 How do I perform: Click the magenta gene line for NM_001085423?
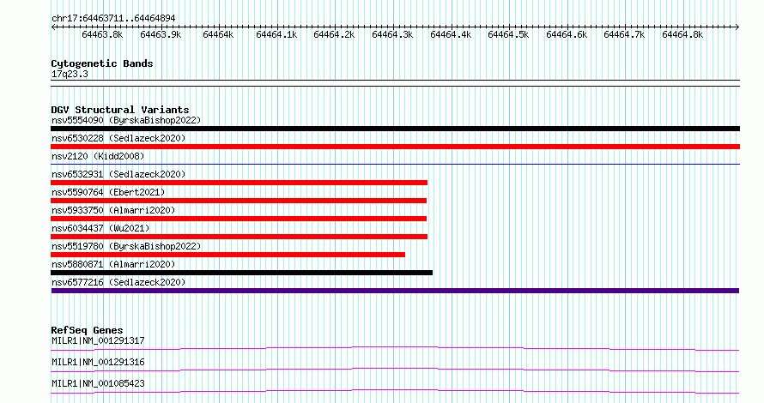395,391
